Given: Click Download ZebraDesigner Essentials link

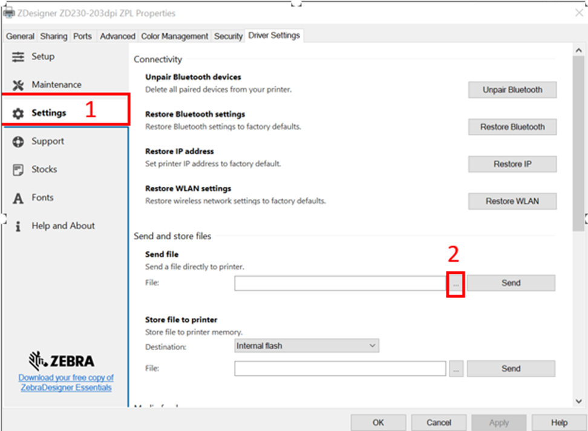Looking at the screenshot, I should [x=66, y=383].
